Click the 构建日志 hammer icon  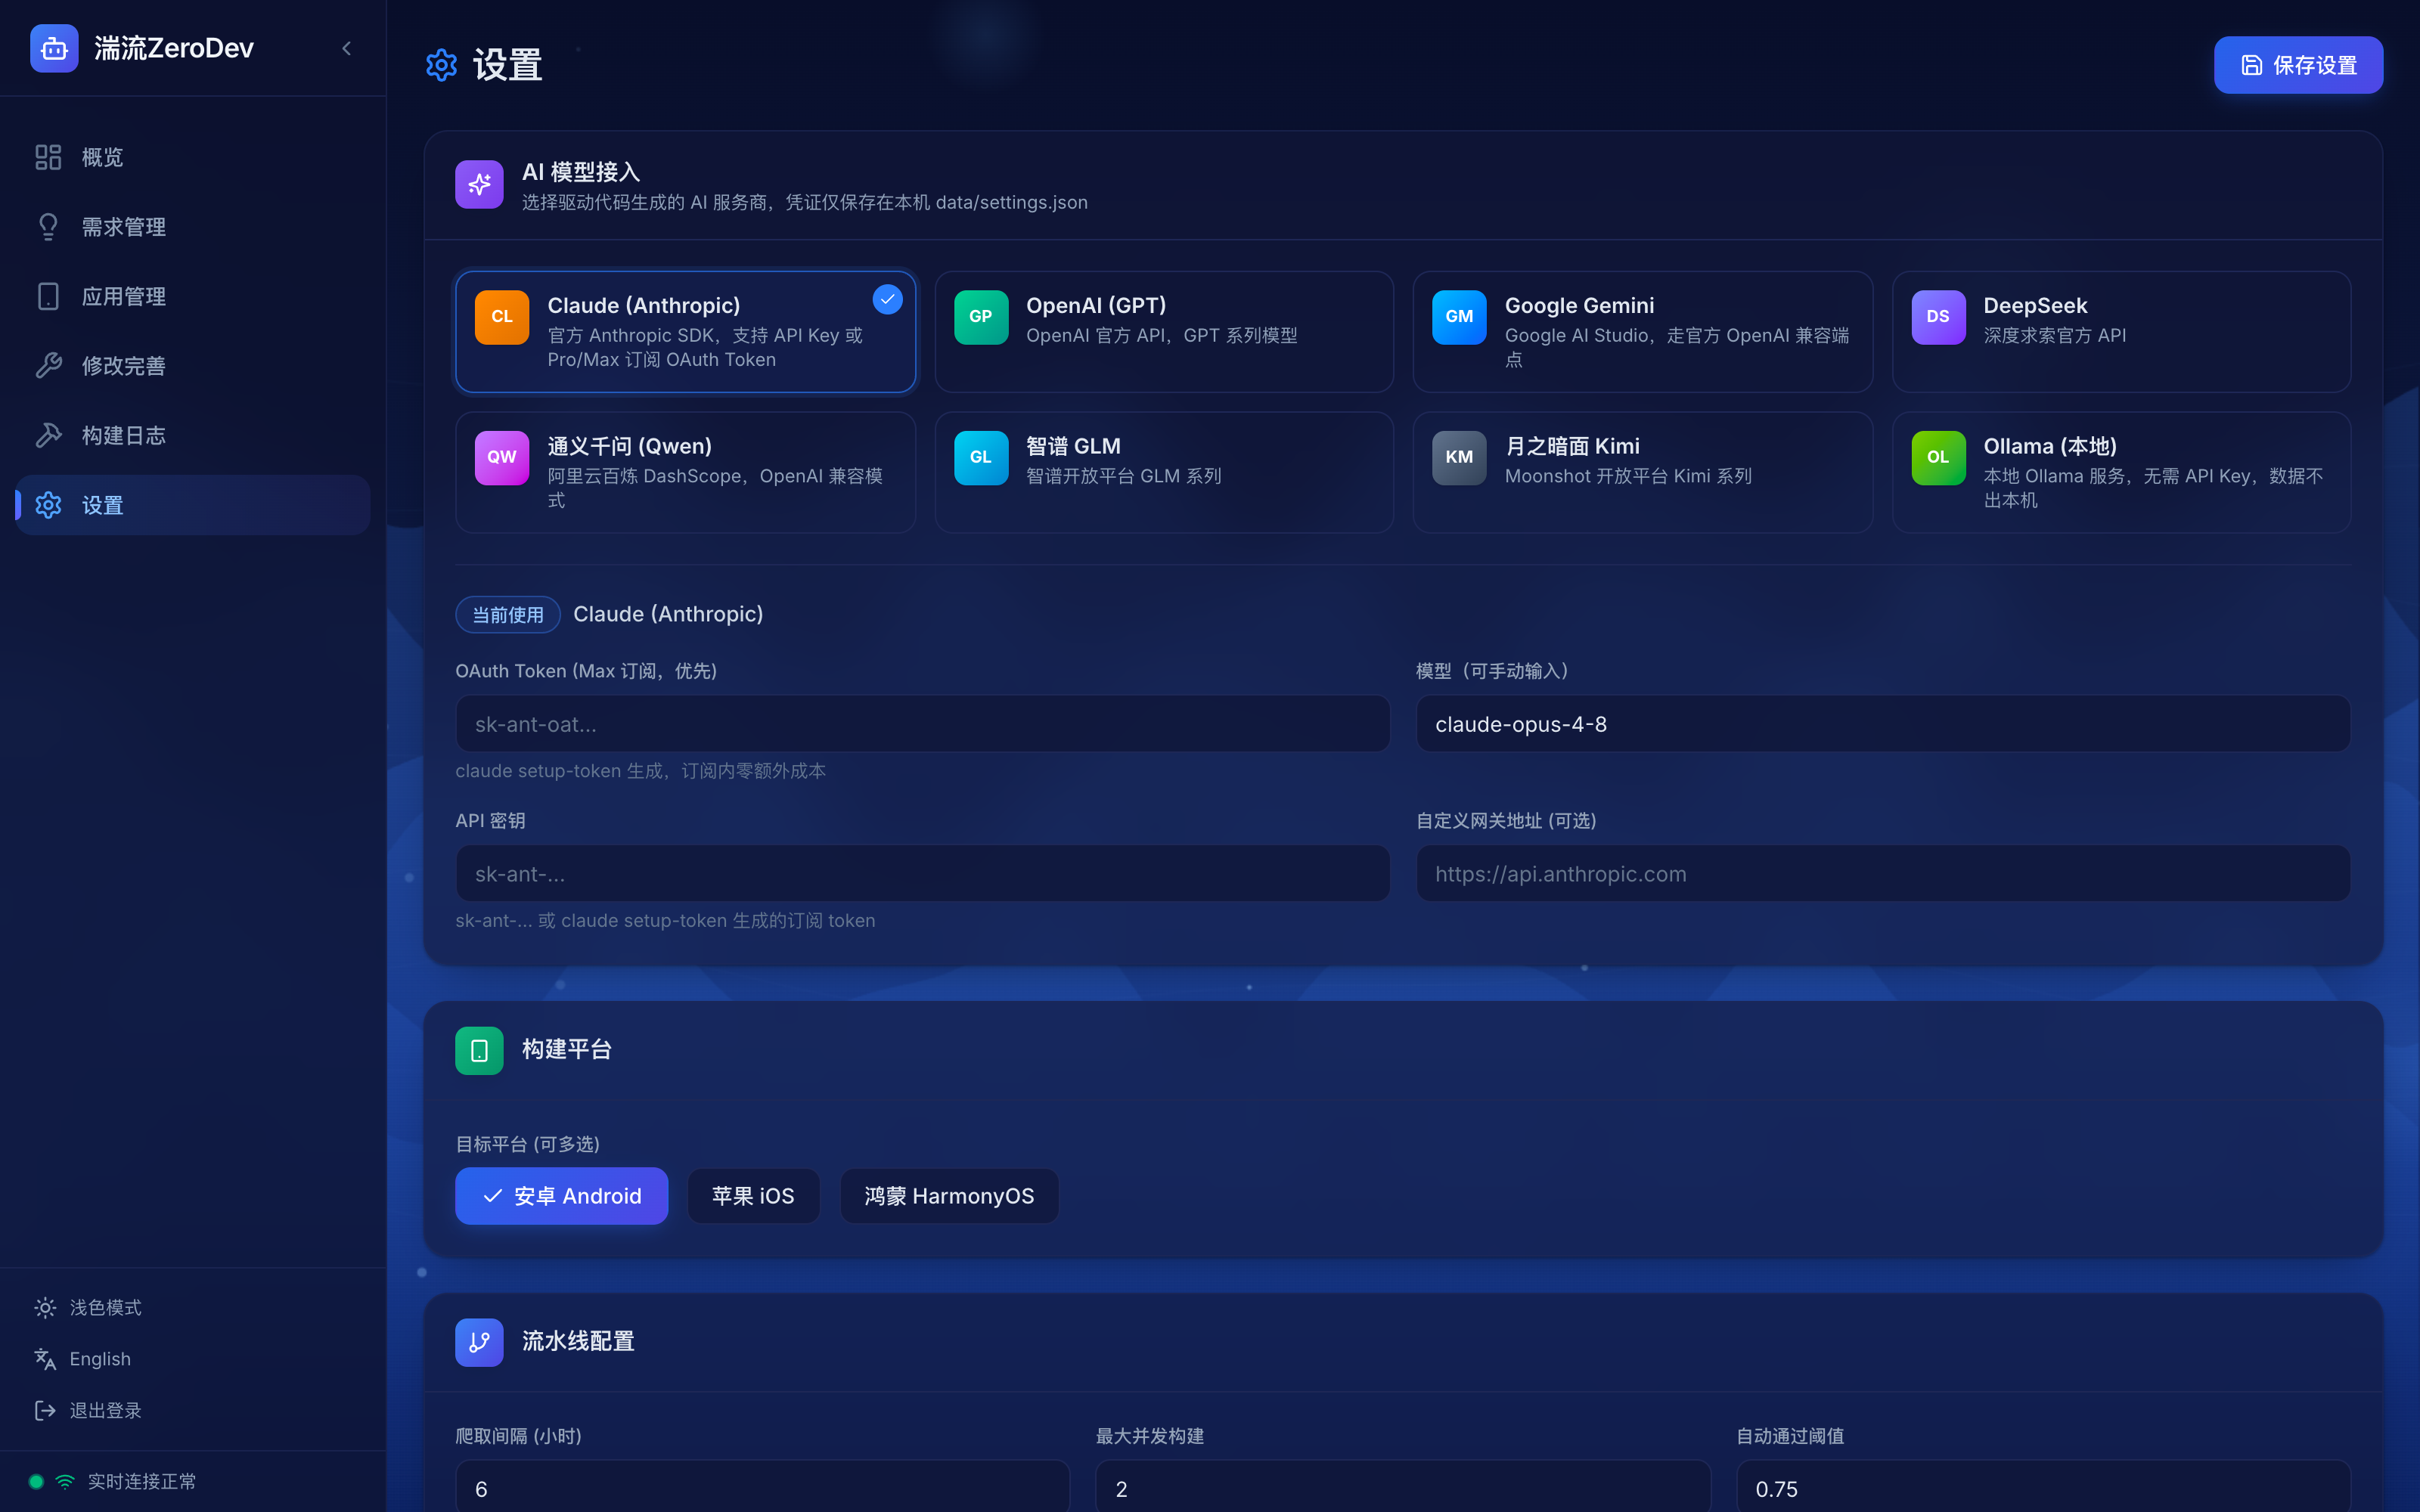click(48, 435)
